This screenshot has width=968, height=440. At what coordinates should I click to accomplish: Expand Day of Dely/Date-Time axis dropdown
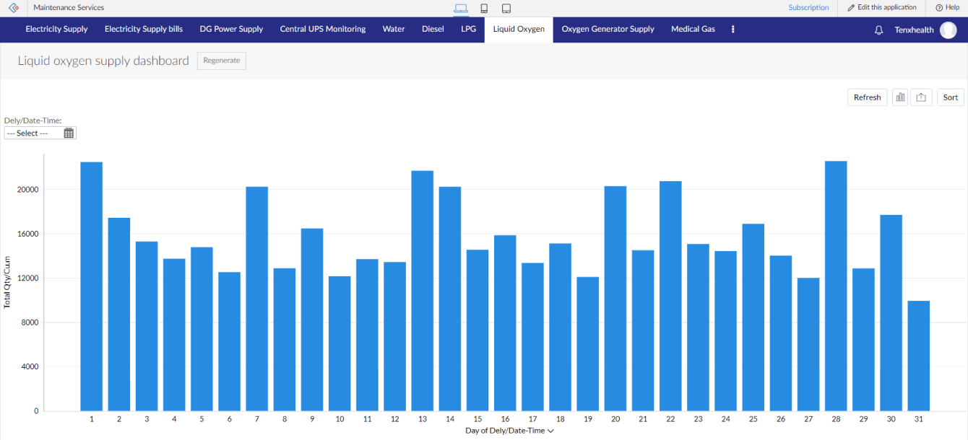click(x=550, y=431)
